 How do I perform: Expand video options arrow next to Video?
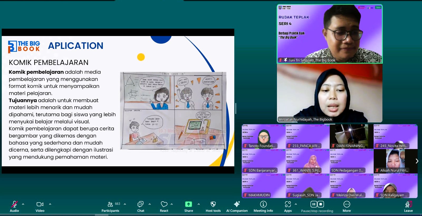(50, 204)
